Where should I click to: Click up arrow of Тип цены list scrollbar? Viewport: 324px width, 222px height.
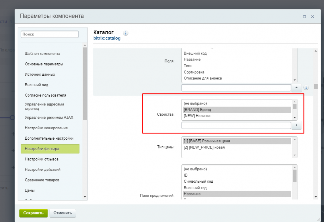pos(295,139)
